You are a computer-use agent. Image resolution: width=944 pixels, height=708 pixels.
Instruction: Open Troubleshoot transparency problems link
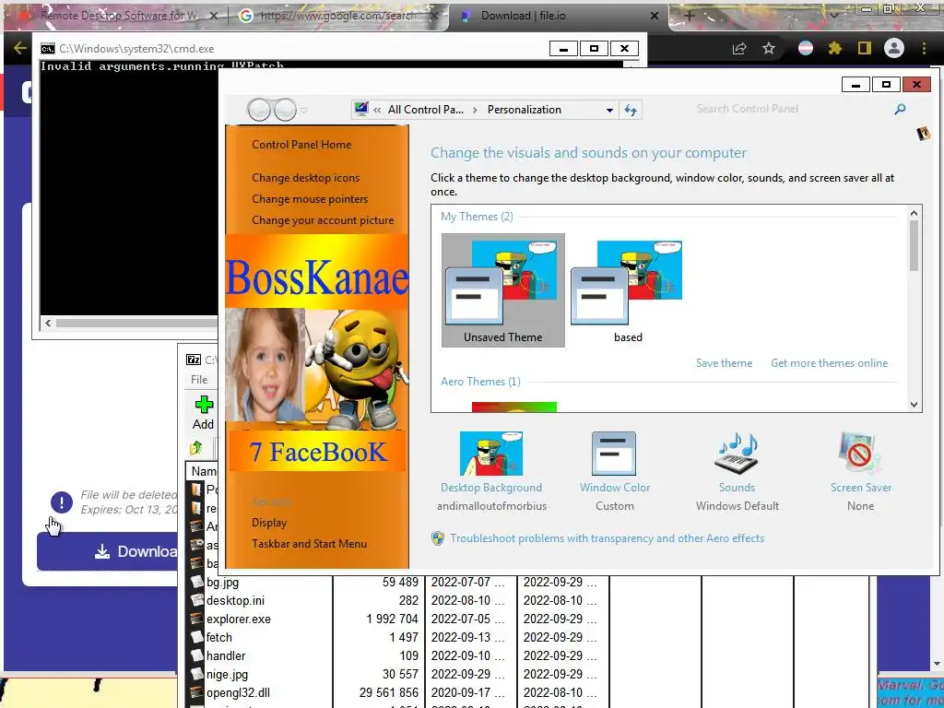tap(607, 538)
